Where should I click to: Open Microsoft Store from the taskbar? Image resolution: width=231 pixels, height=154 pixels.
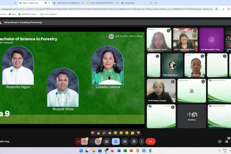pyautogui.click(x=100, y=151)
